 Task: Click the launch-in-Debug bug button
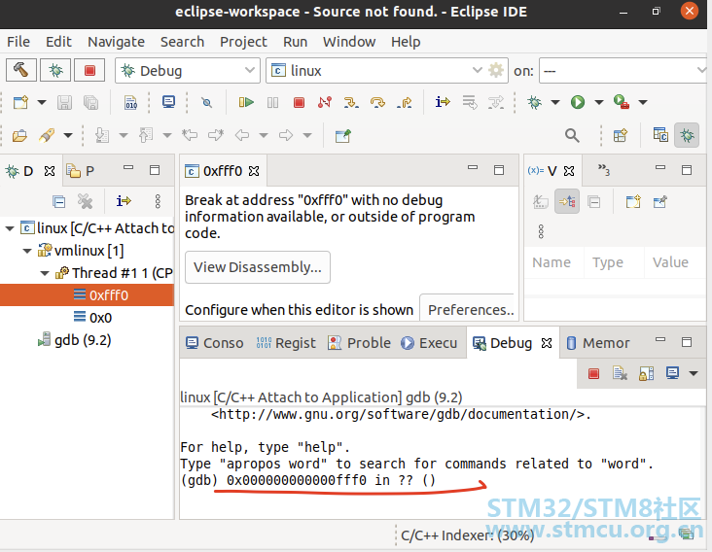(x=55, y=70)
